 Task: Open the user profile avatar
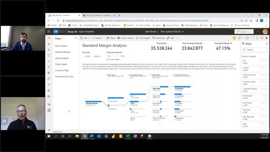[x=265, y=32]
